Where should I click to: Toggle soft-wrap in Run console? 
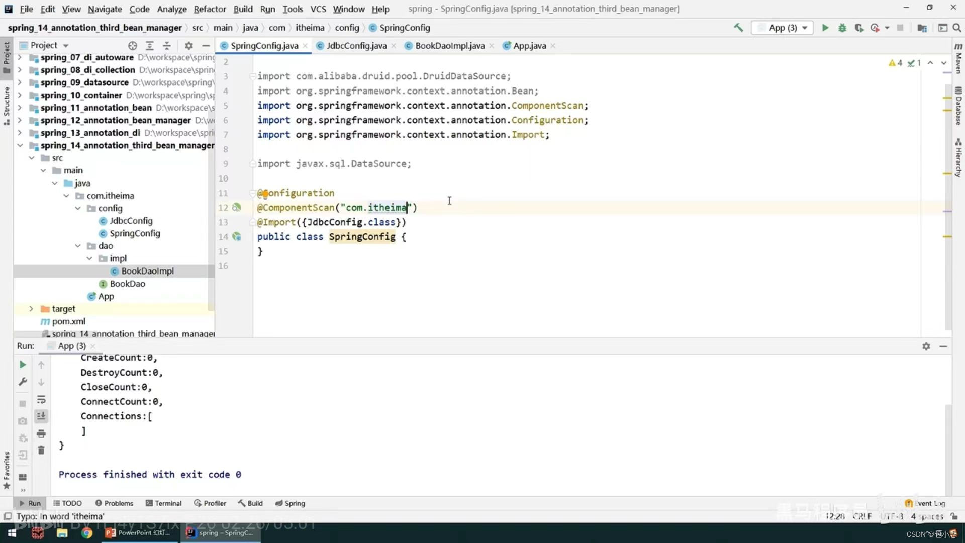41,400
